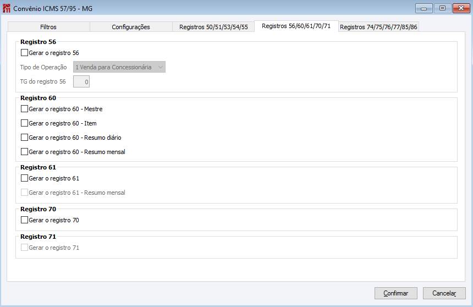Screen dimensions: 473x307
Task: Click the Cancelar button
Action: (444, 293)
